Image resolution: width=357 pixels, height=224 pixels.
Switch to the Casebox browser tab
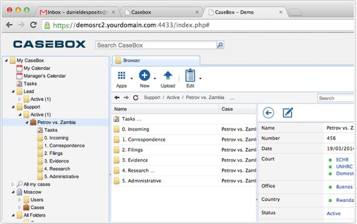(161, 12)
